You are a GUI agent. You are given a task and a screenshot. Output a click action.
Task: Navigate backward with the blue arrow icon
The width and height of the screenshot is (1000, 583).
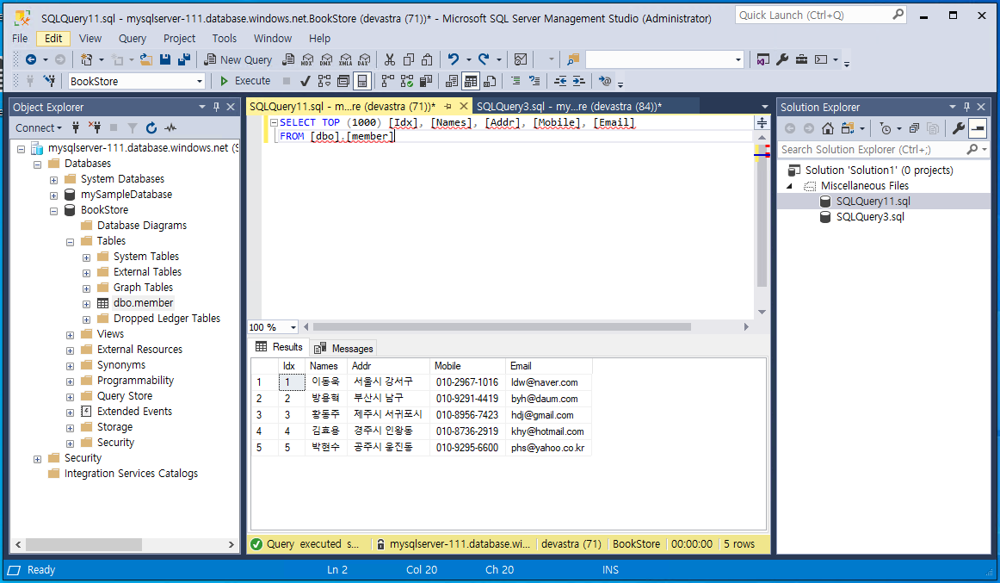[31, 60]
